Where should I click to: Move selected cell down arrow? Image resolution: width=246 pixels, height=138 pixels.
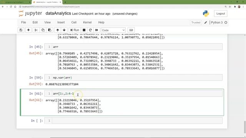tap(64, 30)
